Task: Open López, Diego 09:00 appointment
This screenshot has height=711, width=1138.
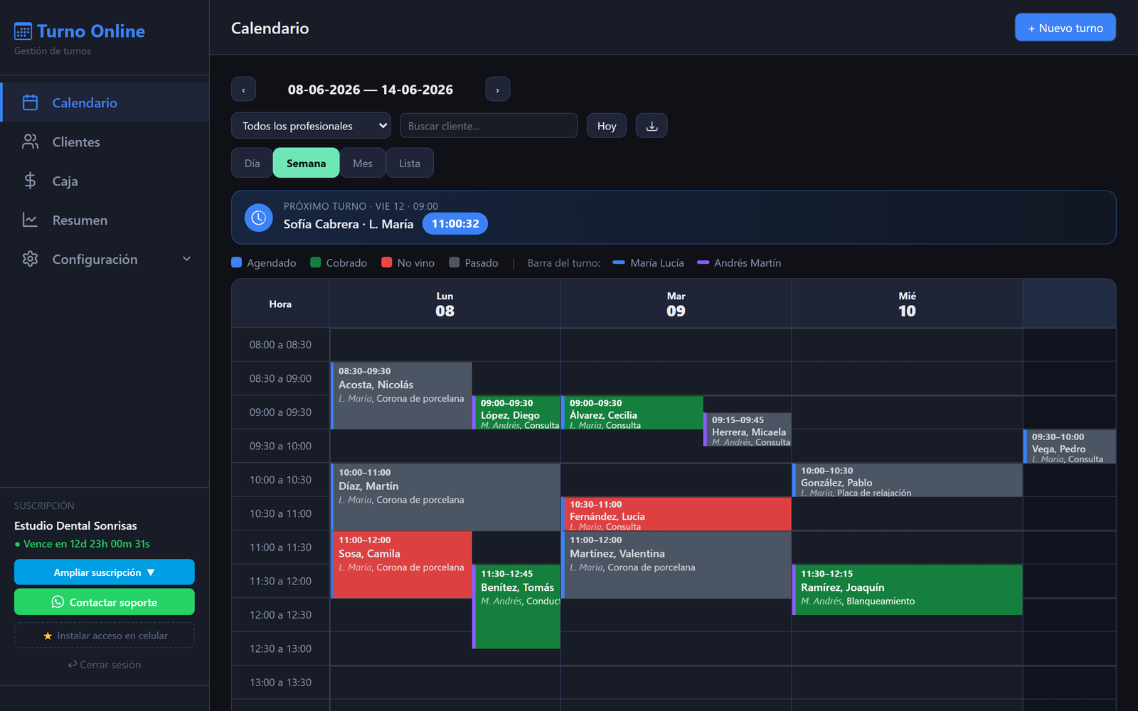Action: click(517, 412)
